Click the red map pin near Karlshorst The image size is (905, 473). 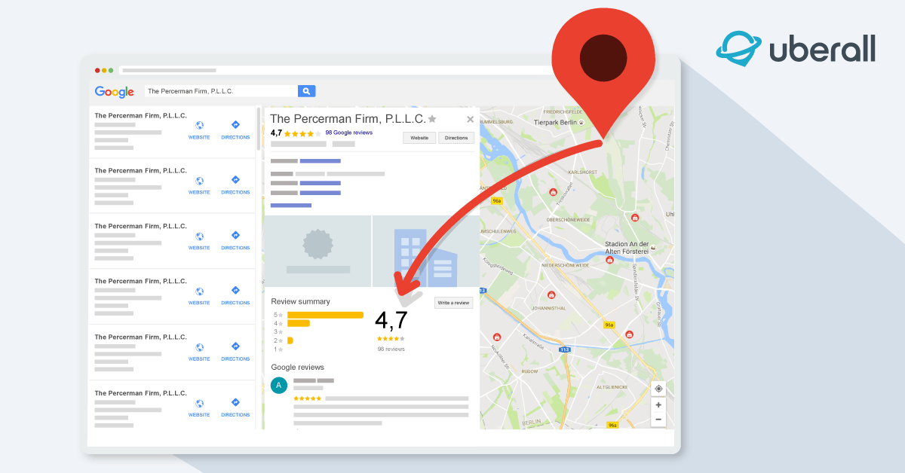[x=554, y=192]
